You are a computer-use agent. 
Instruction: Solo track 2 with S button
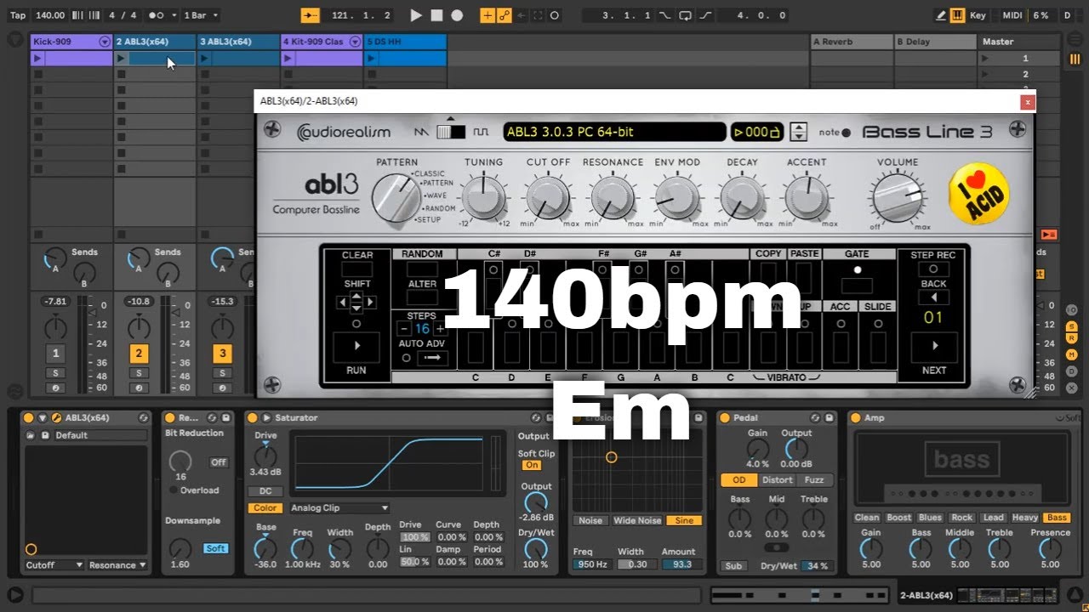139,373
